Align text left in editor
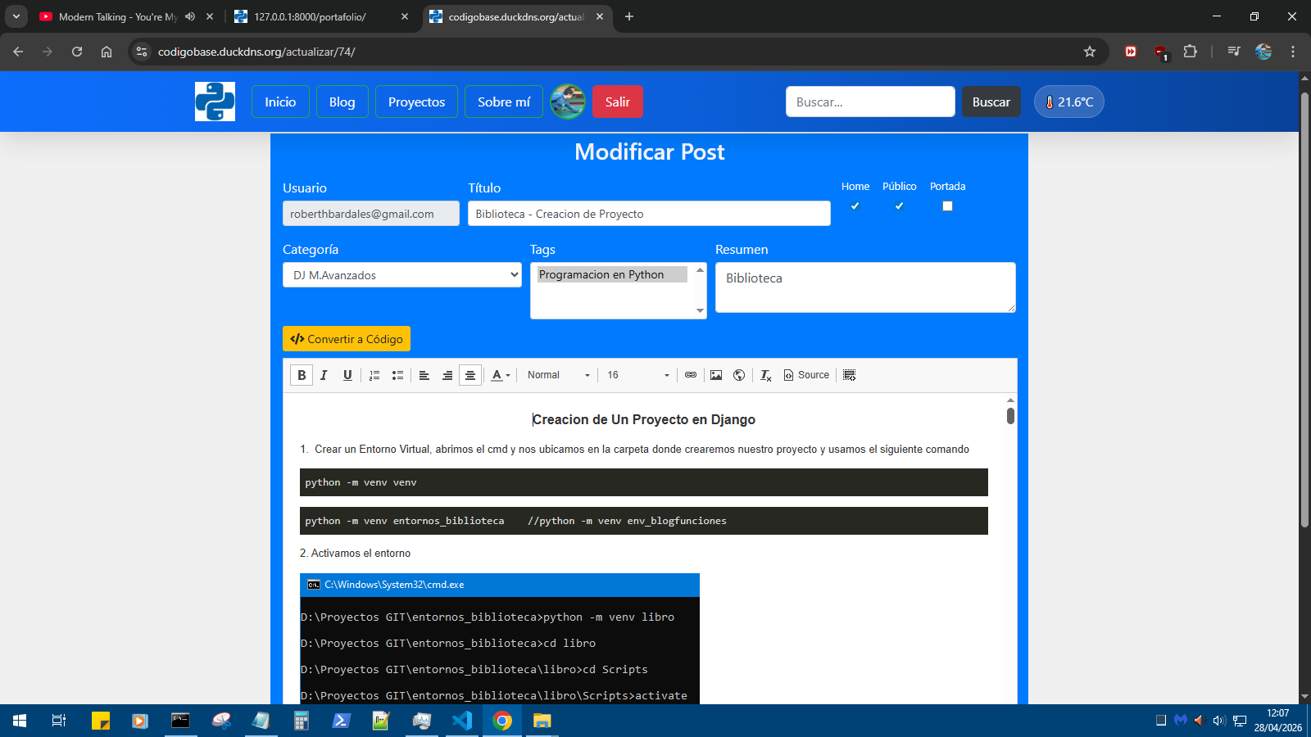This screenshot has height=737, width=1311. pos(424,375)
